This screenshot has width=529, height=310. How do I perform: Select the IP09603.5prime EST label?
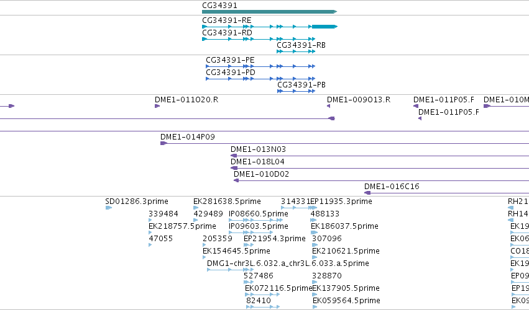click(259, 226)
